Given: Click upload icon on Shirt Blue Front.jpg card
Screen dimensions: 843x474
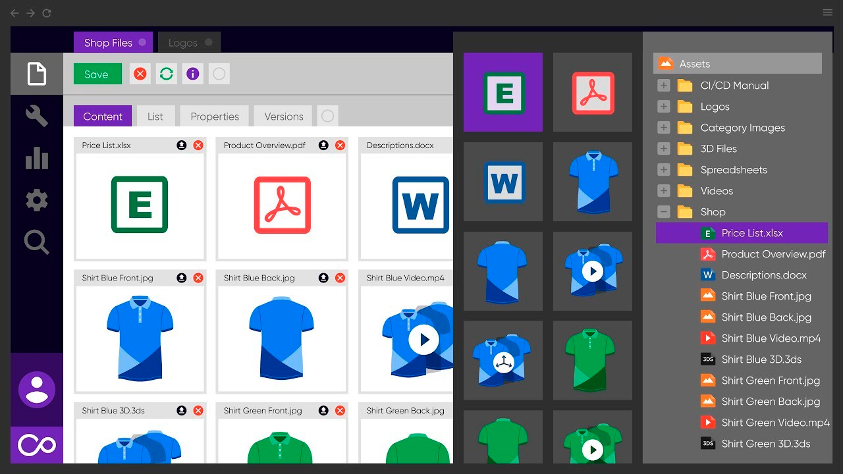Looking at the screenshot, I should pos(182,278).
